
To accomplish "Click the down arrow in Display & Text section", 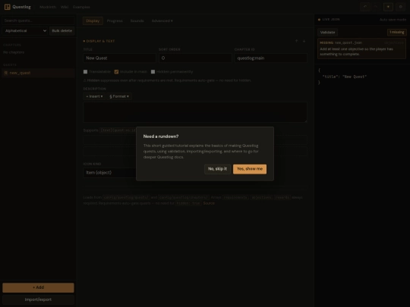I will [x=304, y=41].
